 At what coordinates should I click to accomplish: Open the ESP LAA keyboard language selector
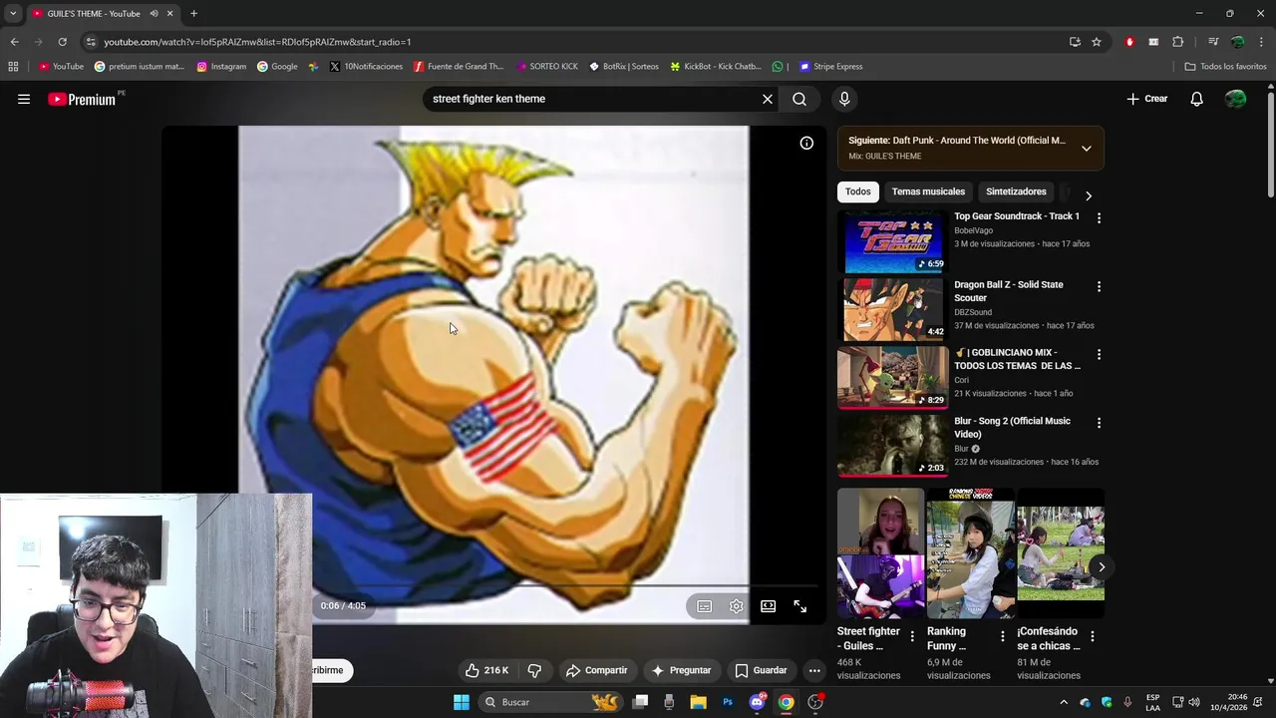(x=1153, y=702)
